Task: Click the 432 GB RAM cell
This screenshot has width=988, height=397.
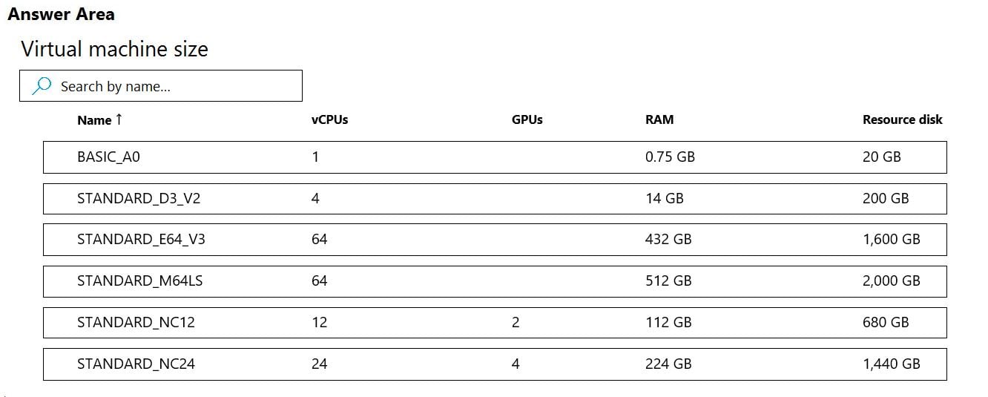Action: coord(668,240)
